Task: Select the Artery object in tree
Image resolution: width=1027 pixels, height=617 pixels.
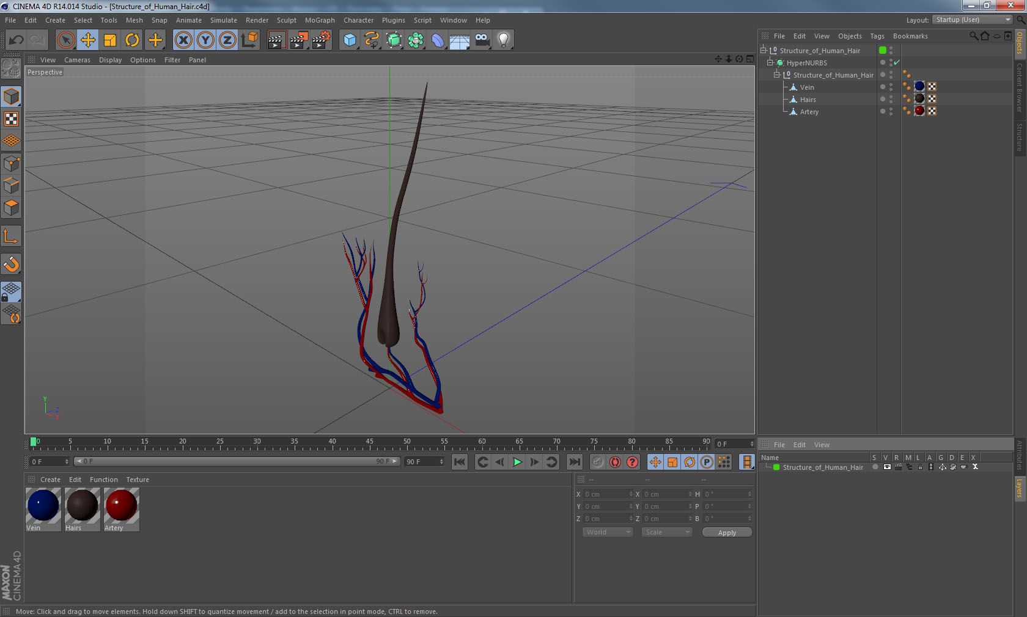Action: click(809, 112)
